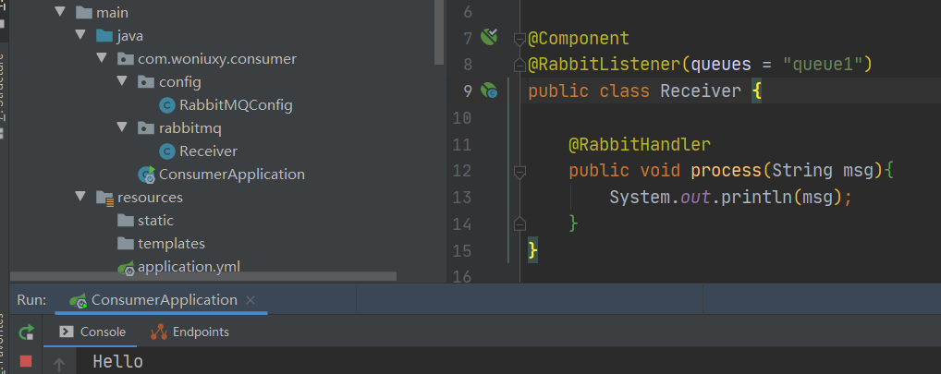
Task: Click the process method name
Action: 727,171
